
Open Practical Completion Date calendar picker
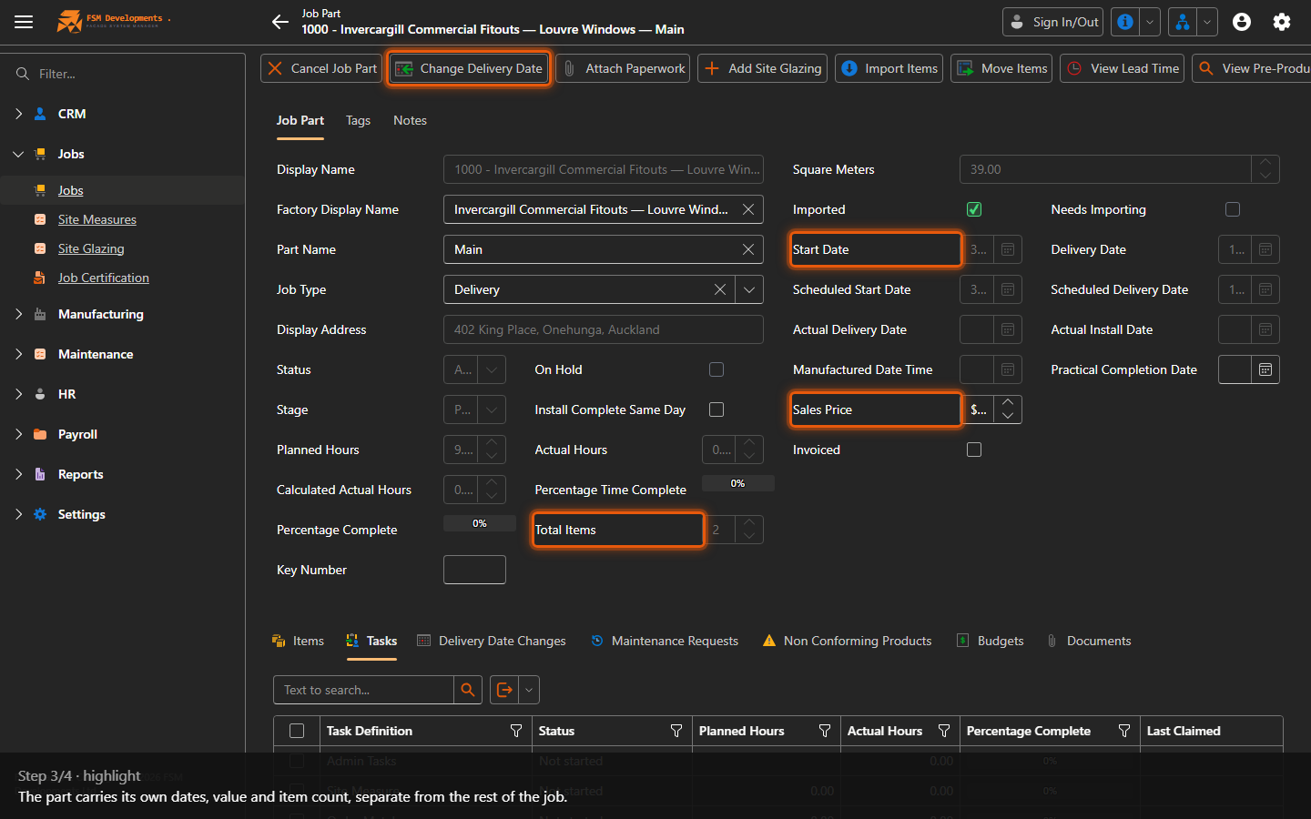1265,369
